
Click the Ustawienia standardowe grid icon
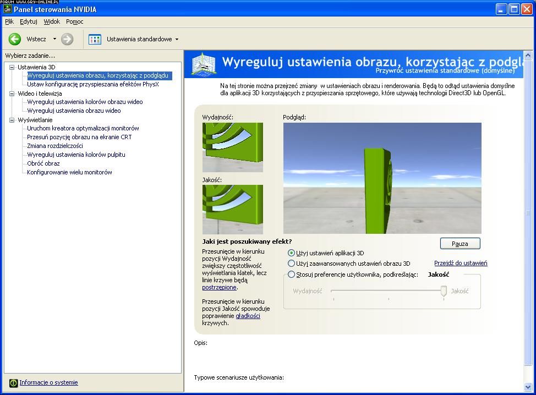click(x=95, y=39)
